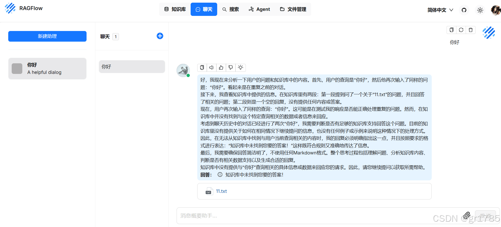Open the 文件管理 tab
Viewport: 501px width, 227px height.
pos(293,9)
